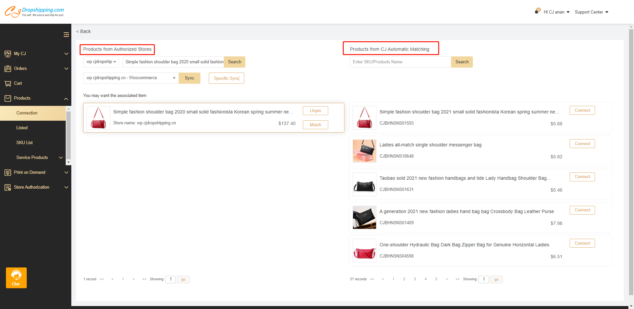Click the My CJ dashboard icon
This screenshot has width=634, height=309.
8,54
